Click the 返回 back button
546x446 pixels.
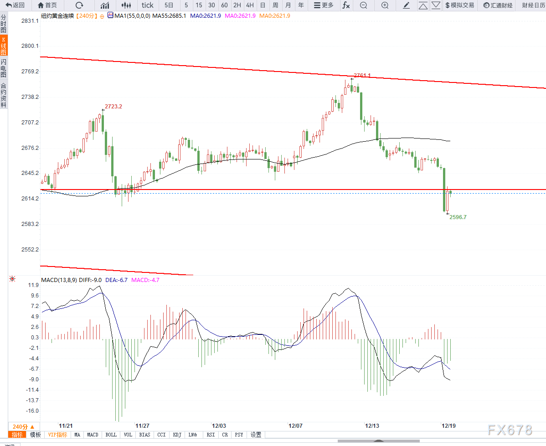coord(15,5)
